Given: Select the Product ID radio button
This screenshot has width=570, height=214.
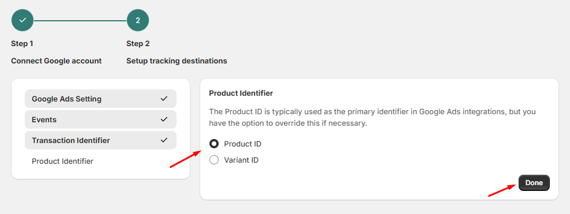Looking at the screenshot, I should coord(214,144).
